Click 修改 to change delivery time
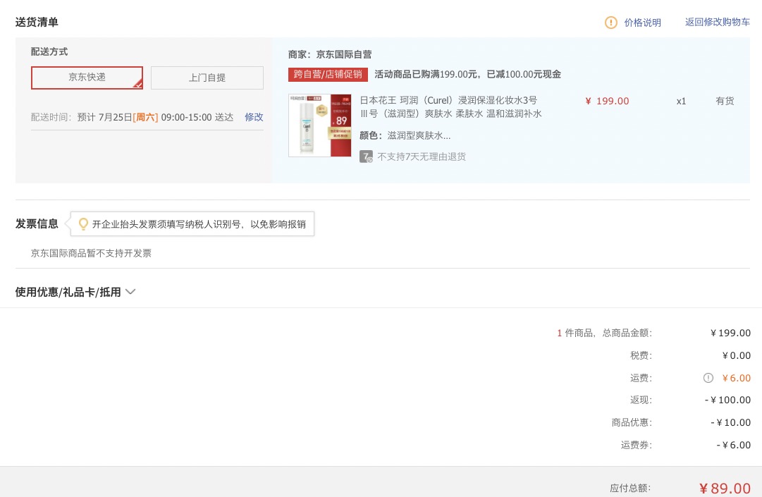Screen dimensions: 762x497 254,117
